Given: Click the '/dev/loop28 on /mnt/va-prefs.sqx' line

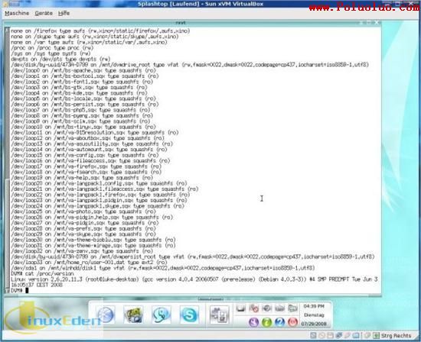Looking at the screenshot, I should (83, 228).
